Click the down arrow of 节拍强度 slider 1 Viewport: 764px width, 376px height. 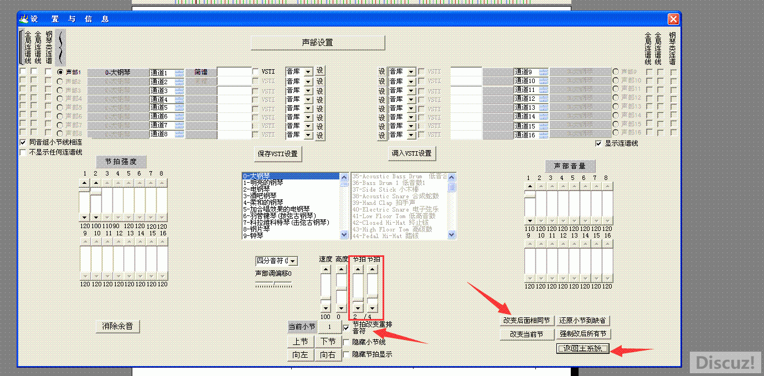tap(84, 218)
